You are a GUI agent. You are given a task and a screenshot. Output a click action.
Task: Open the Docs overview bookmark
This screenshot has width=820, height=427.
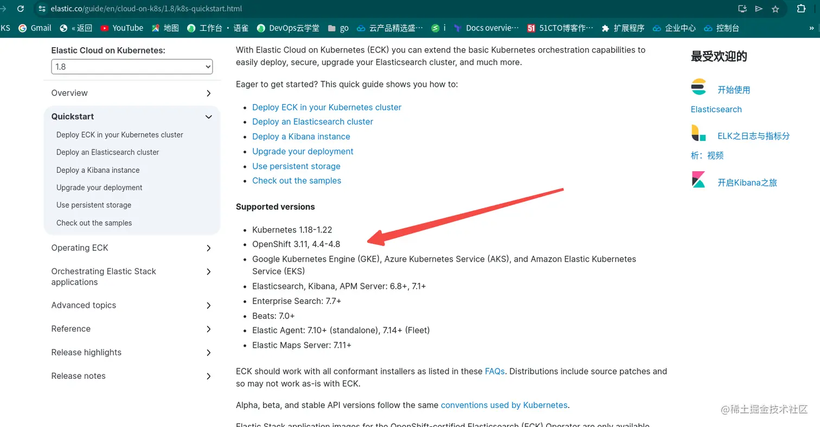[x=486, y=28]
